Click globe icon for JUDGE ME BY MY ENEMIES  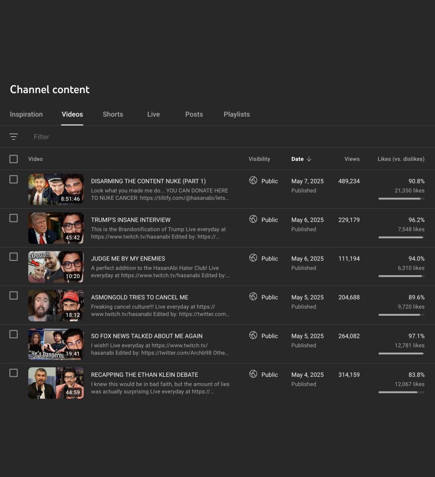(x=253, y=258)
